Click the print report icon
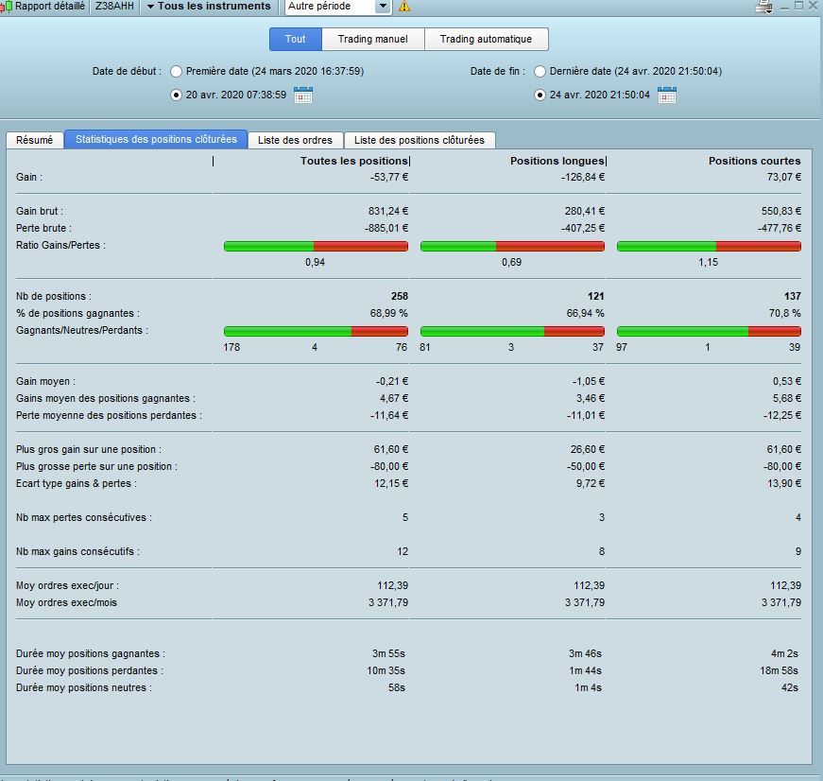The width and height of the screenshot is (823, 781). pos(763,7)
